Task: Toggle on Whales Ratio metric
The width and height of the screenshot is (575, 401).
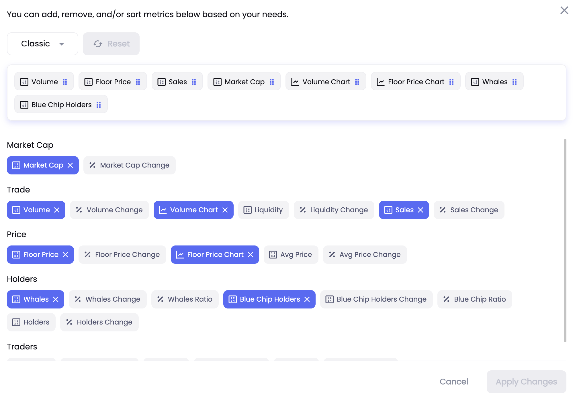Action: coord(185,299)
